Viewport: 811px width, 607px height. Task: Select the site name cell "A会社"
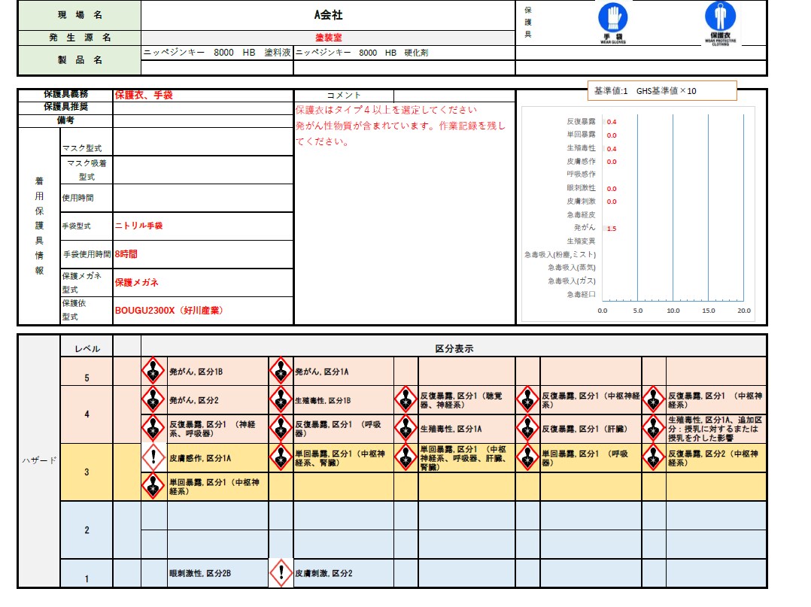pos(329,15)
